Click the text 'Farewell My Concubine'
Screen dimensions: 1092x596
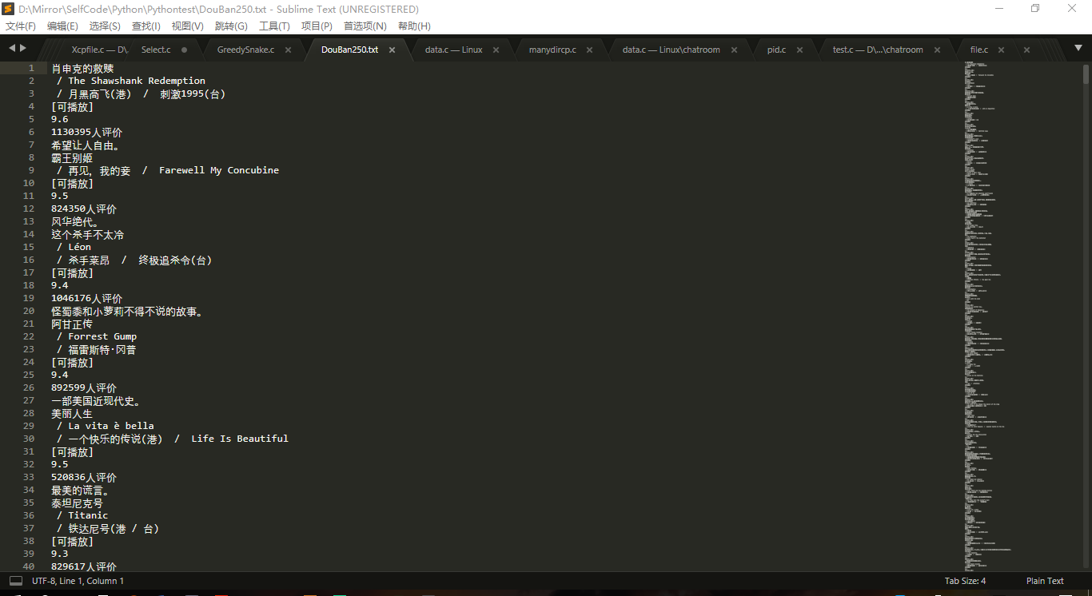219,170
